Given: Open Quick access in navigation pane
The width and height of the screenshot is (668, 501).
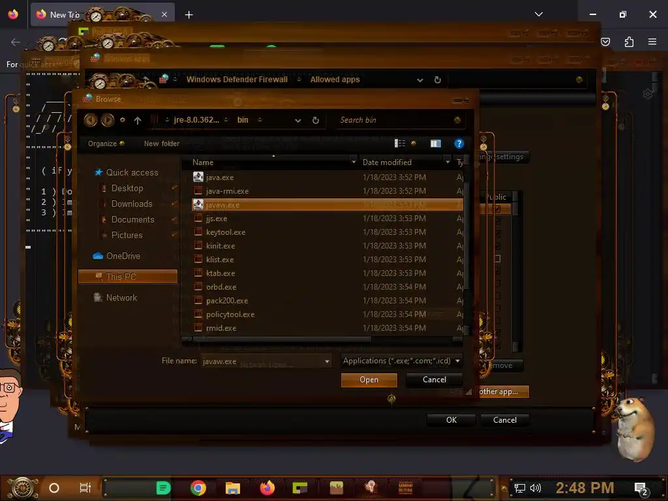Looking at the screenshot, I should click(x=132, y=172).
